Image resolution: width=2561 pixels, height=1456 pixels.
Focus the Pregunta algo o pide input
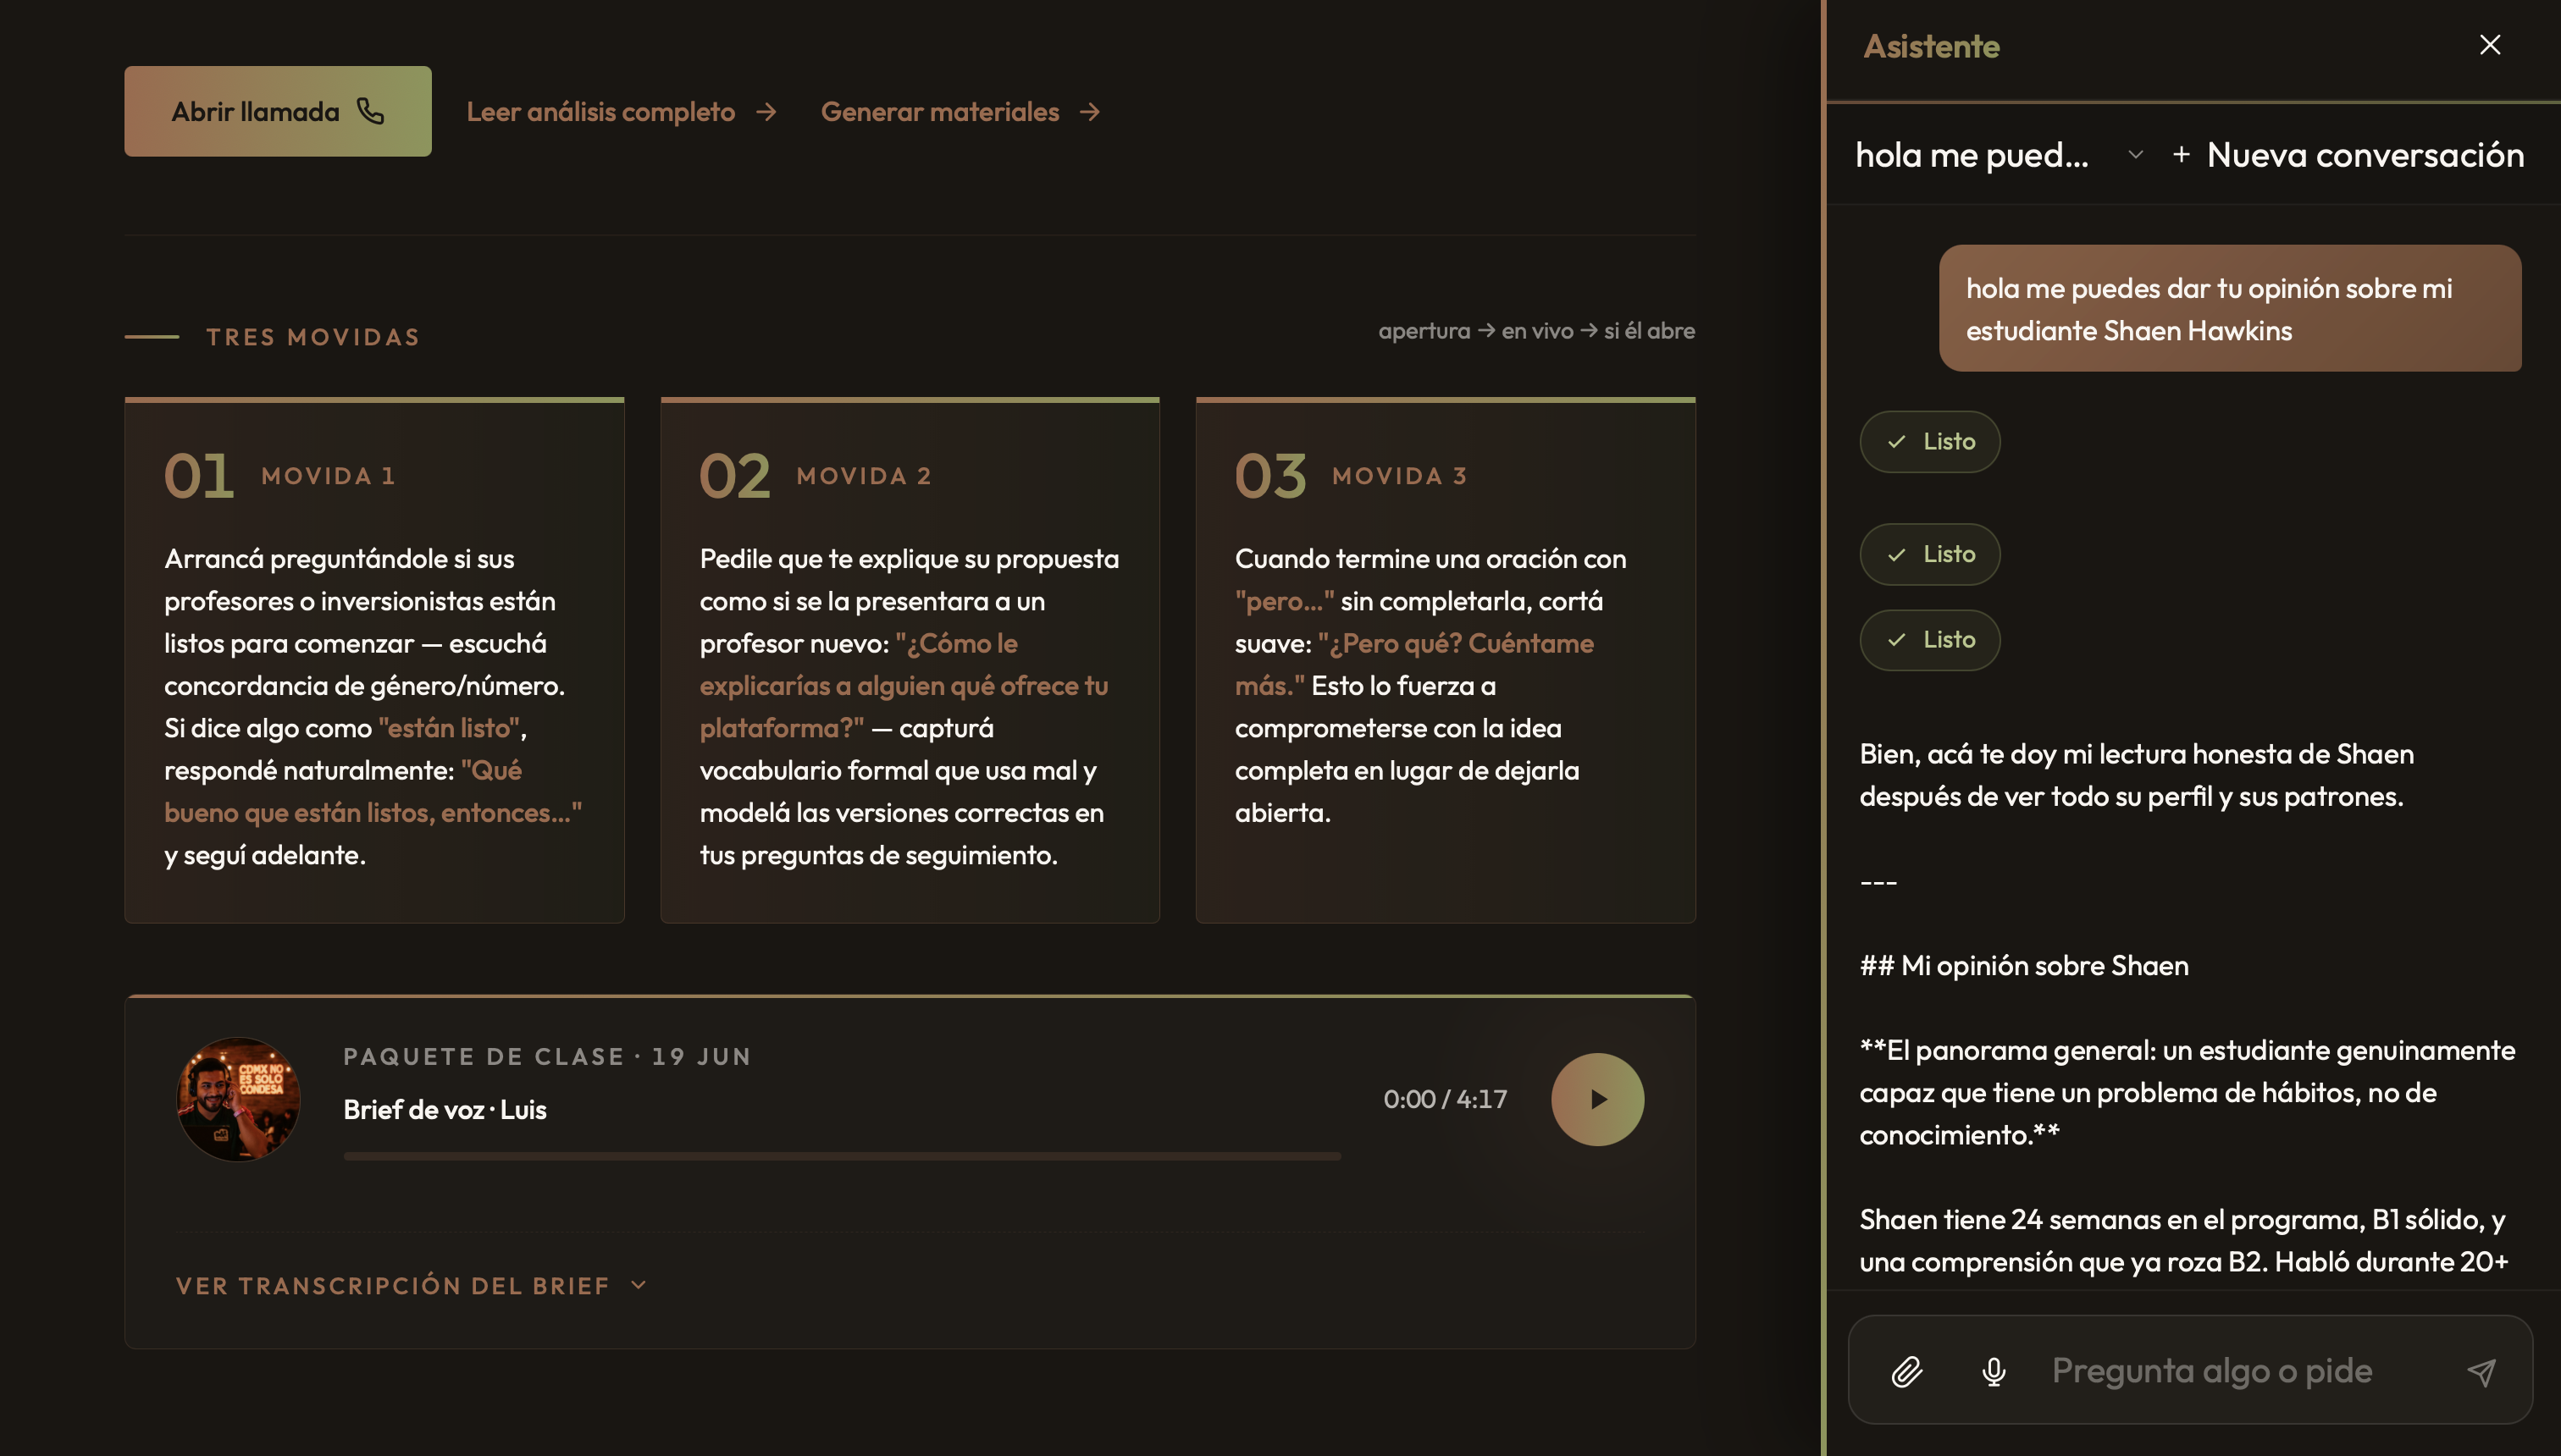point(2241,1371)
